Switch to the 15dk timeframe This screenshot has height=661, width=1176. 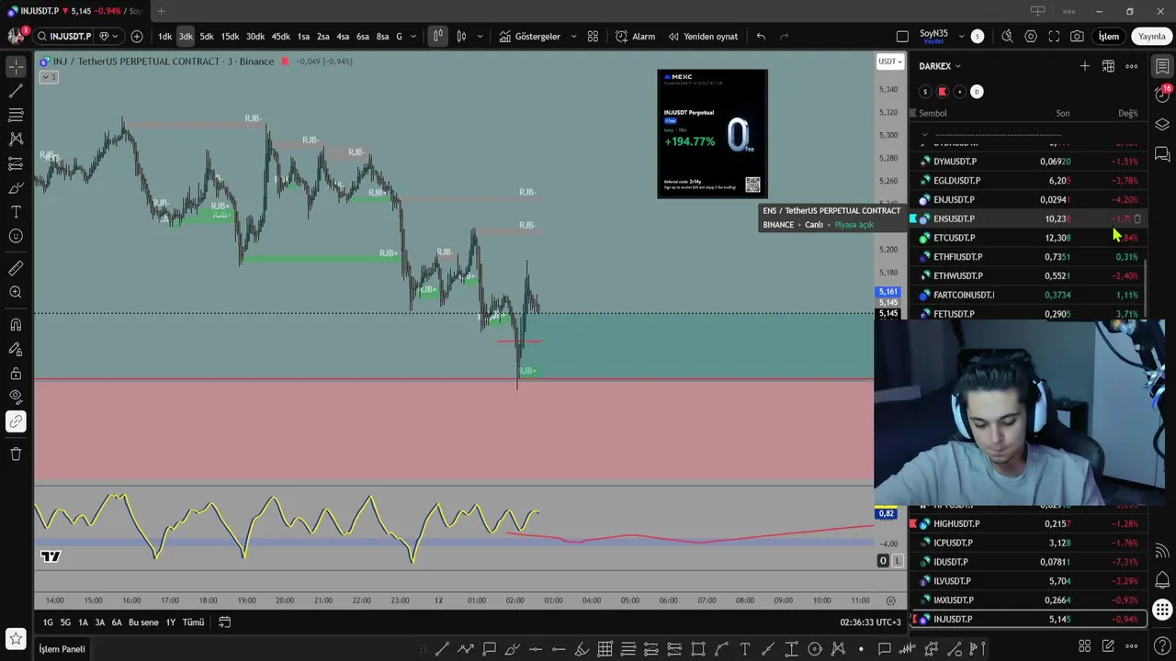[x=230, y=37]
